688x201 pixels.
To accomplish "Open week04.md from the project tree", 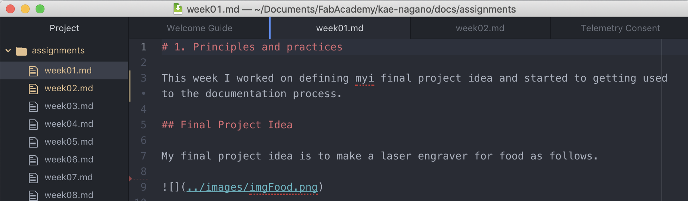I will click(69, 124).
